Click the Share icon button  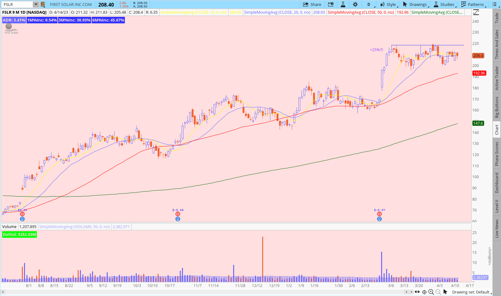coord(312,4)
